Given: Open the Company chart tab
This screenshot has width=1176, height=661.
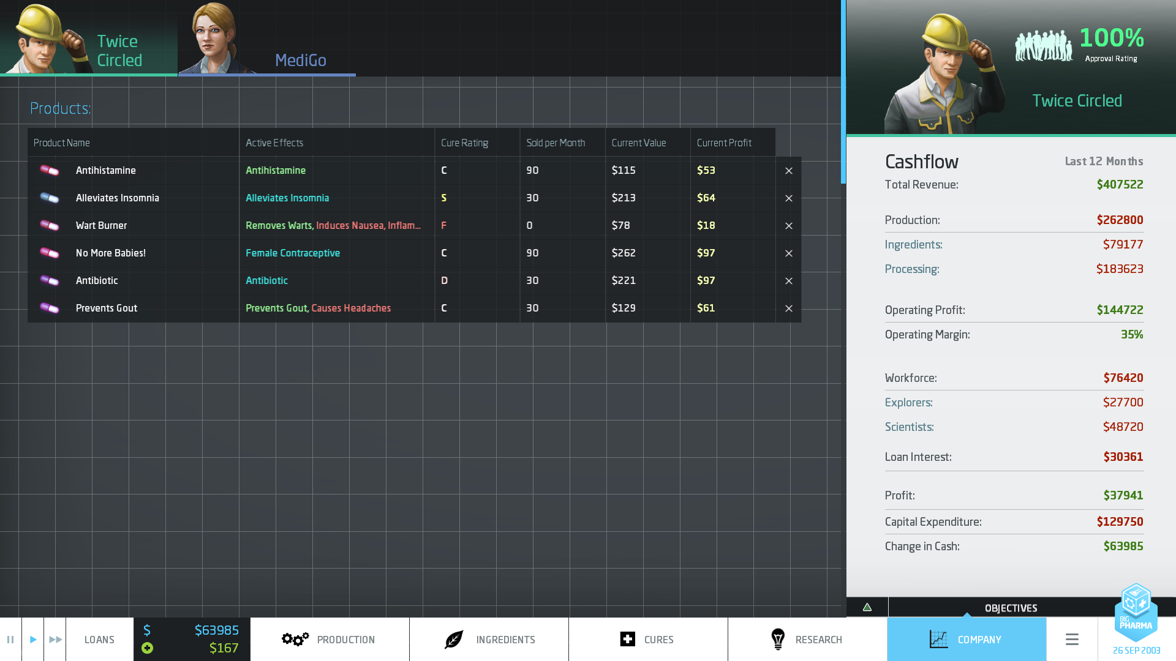Looking at the screenshot, I should [x=966, y=640].
